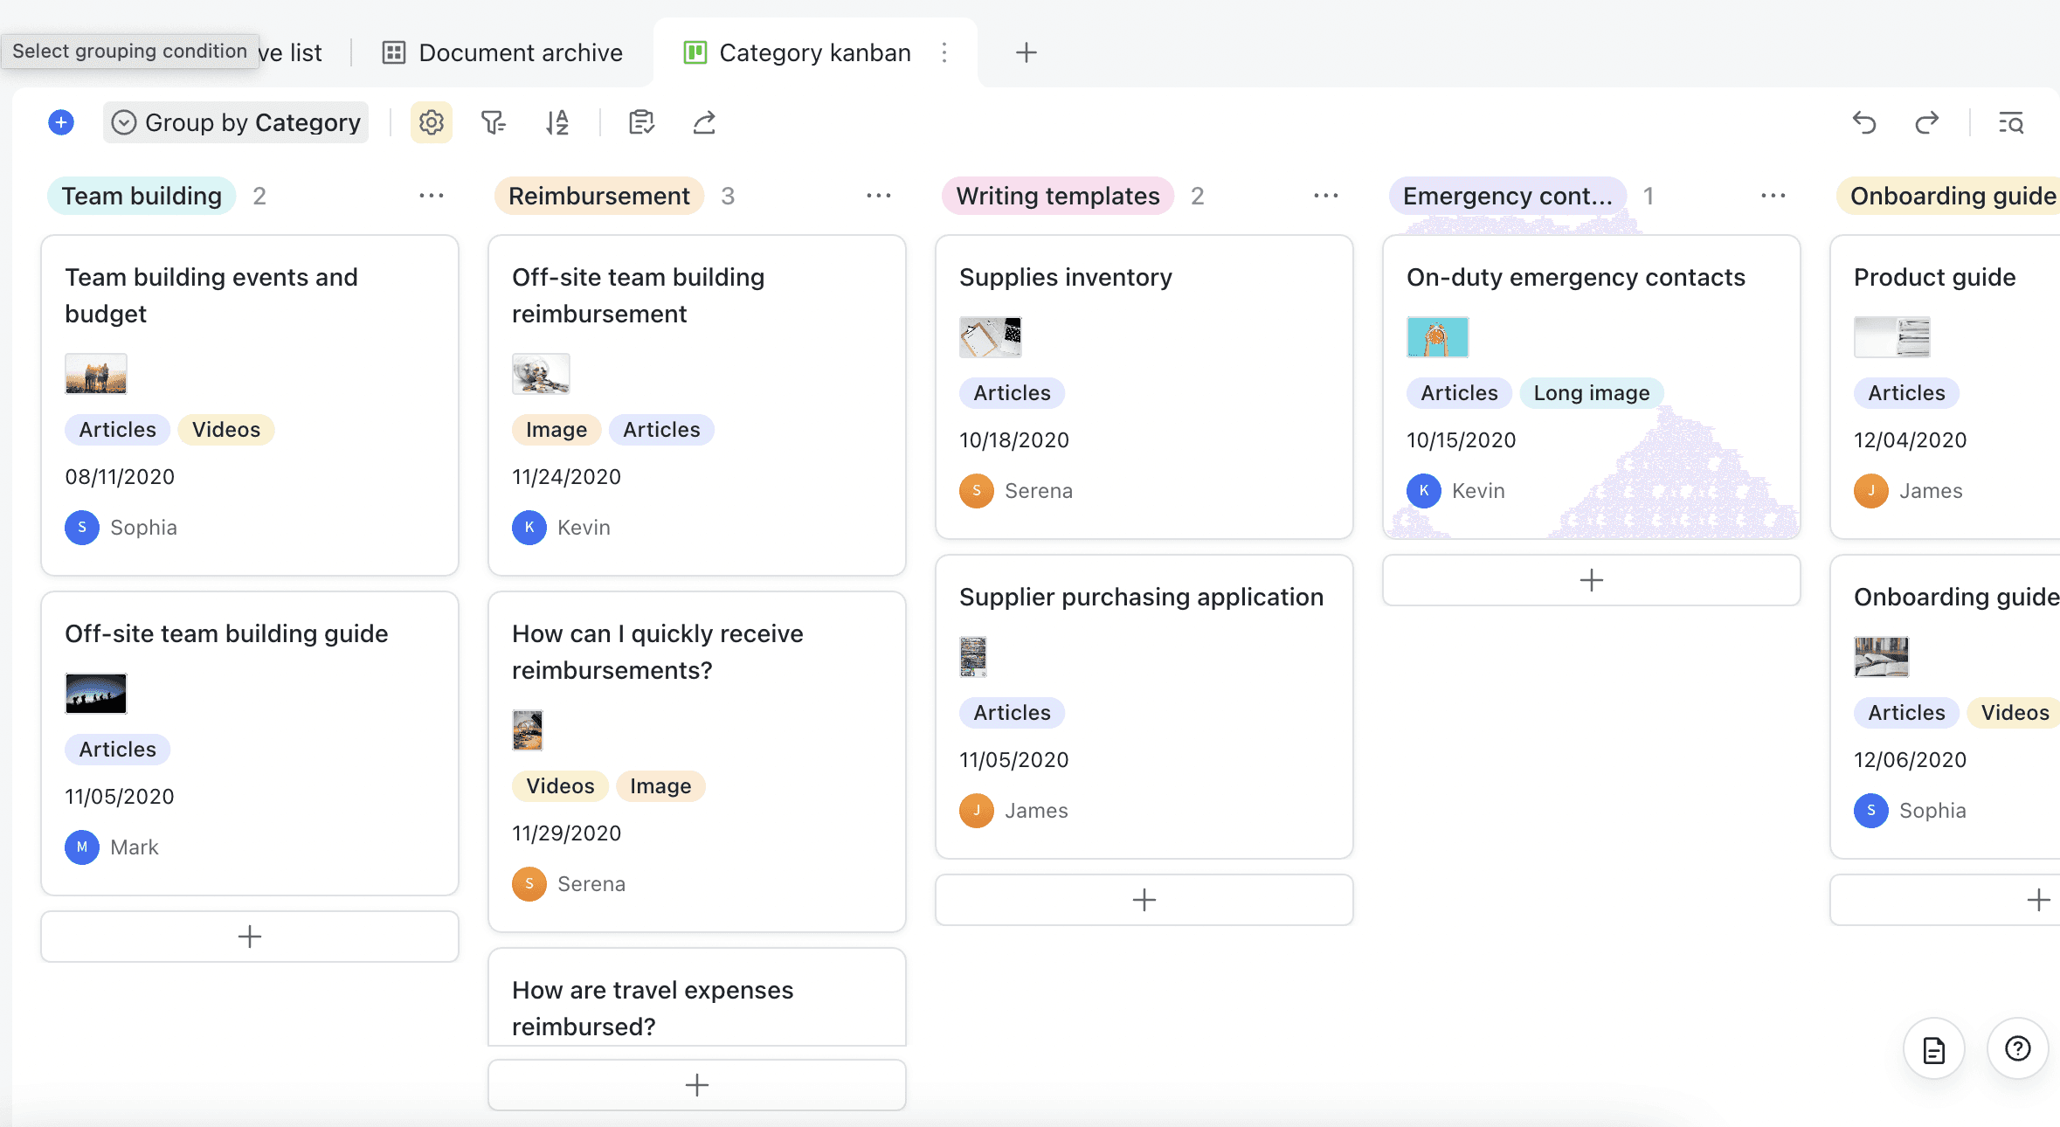Add a card to the Emergency contacts column

click(x=1591, y=580)
